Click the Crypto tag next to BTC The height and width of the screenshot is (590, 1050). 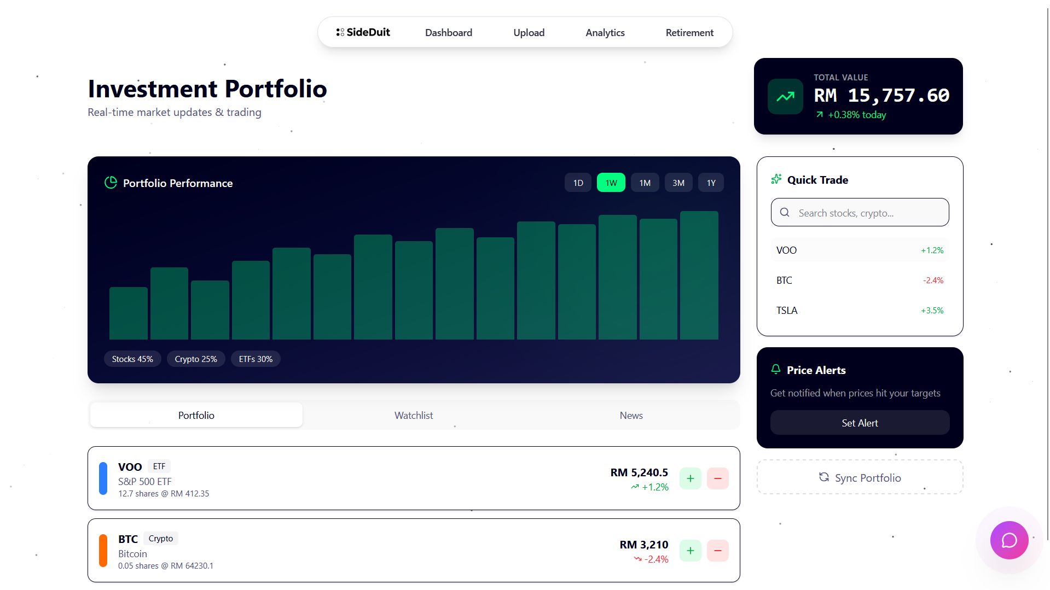pos(161,539)
